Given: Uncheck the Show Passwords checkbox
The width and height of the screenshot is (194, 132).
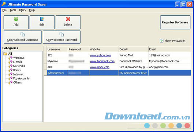Looking at the screenshot, I should pyautogui.click(x=161, y=41).
